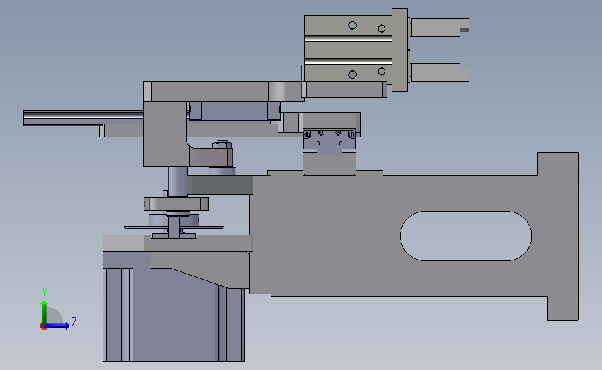Select the pneumatic gripper cylinder body
The height and width of the screenshot is (370, 602).
348,49
